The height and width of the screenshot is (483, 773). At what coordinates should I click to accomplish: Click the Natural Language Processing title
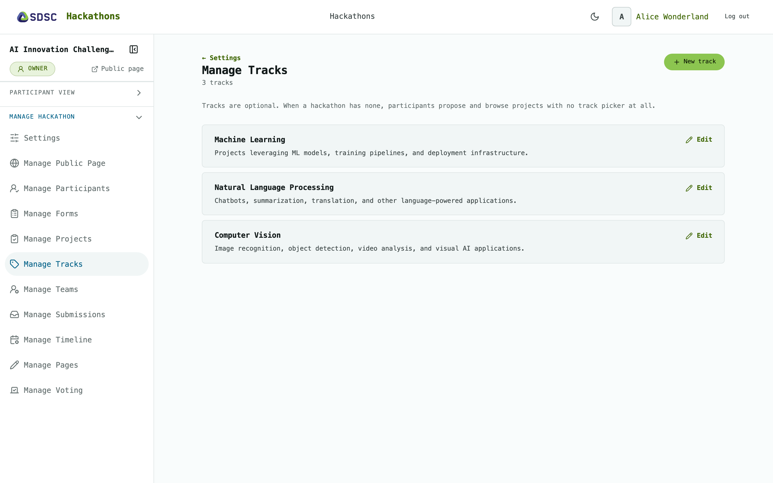click(x=274, y=188)
